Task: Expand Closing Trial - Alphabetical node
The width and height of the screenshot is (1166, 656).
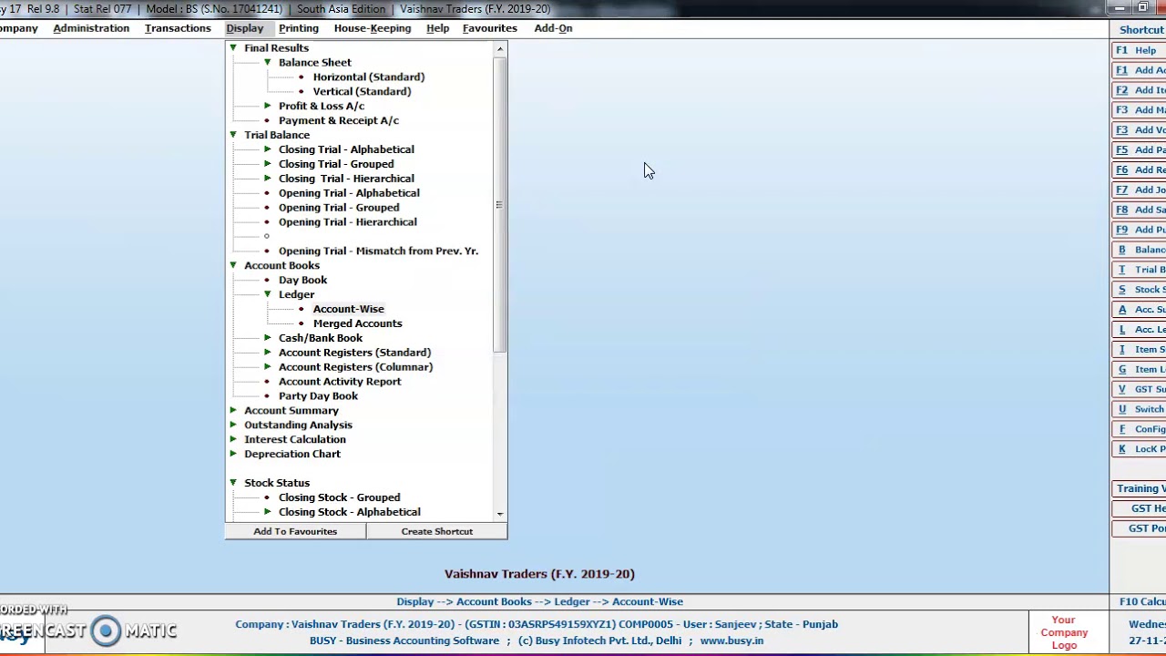Action: (x=268, y=149)
